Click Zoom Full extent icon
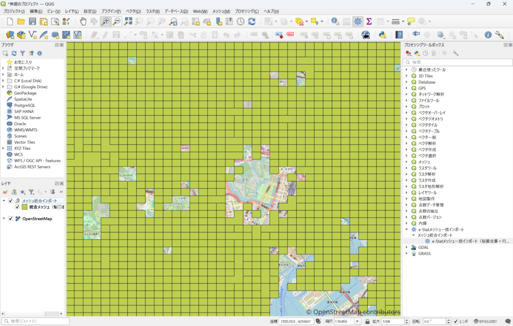Viewport: 513px width, 326px height. tap(128, 21)
